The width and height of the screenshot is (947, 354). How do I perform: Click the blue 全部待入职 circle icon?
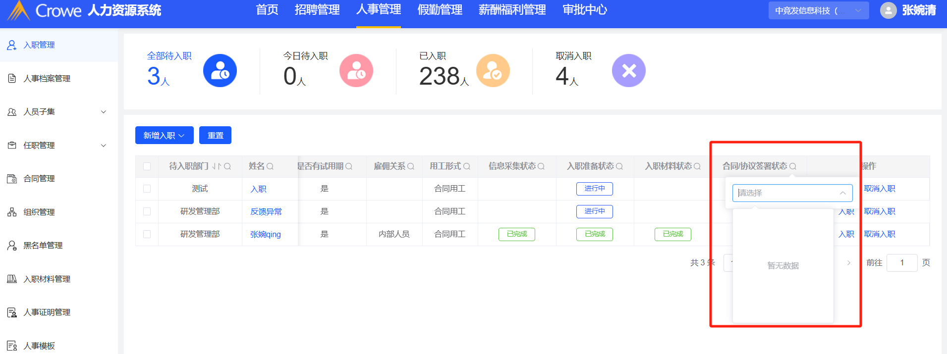click(220, 71)
